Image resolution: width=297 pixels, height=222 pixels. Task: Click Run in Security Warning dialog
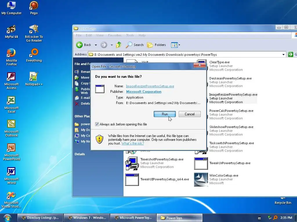(165, 114)
